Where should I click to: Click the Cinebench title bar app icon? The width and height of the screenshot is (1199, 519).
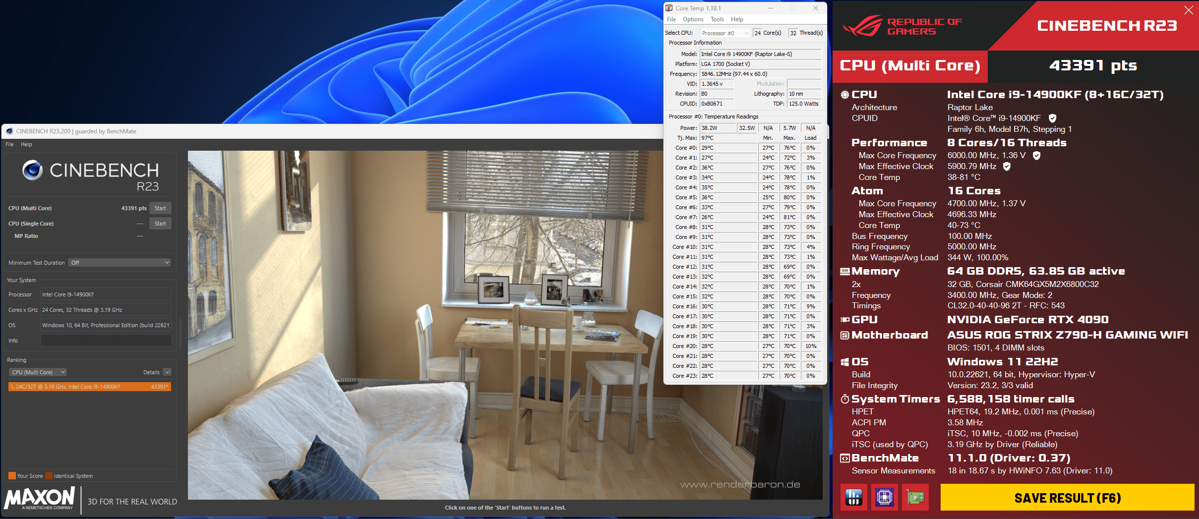[x=9, y=131]
